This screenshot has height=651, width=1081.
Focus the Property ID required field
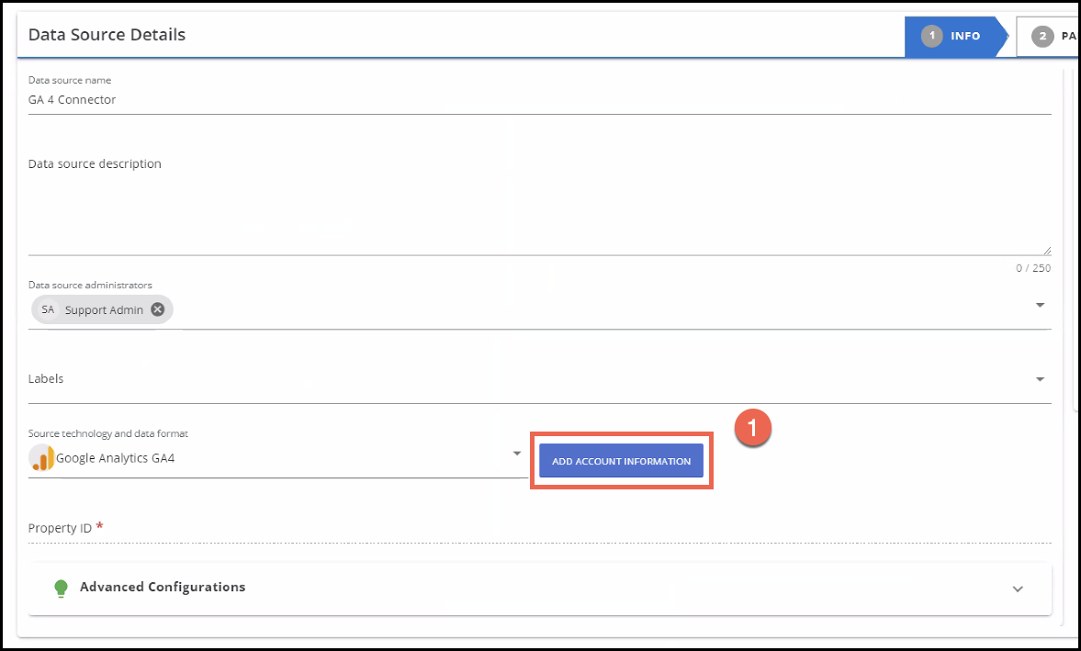(x=539, y=528)
